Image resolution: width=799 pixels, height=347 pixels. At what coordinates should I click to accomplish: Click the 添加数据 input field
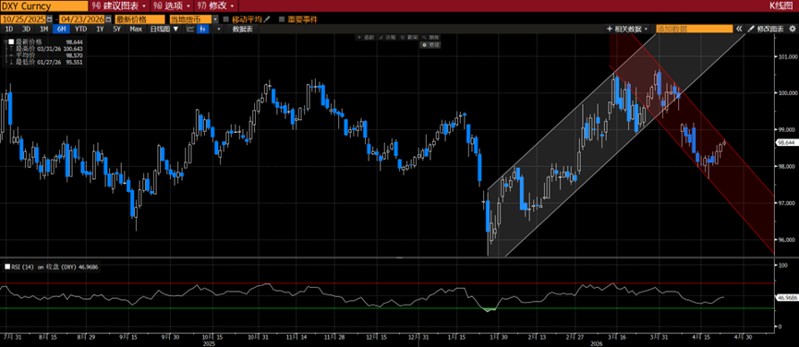(x=694, y=29)
